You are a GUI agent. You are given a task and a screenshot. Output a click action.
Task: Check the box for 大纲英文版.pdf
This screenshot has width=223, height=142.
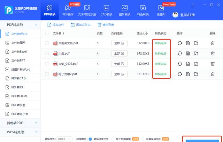tap(47, 43)
